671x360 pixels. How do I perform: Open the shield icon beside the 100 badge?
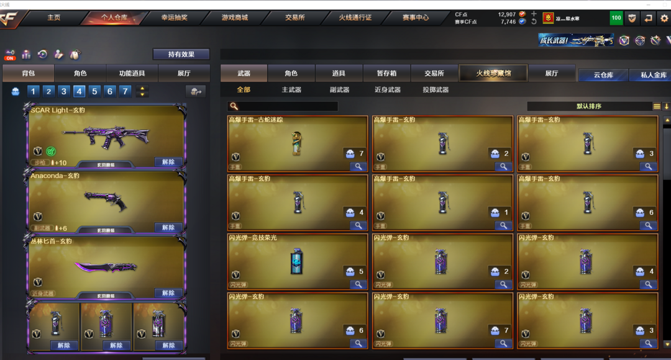[632, 18]
